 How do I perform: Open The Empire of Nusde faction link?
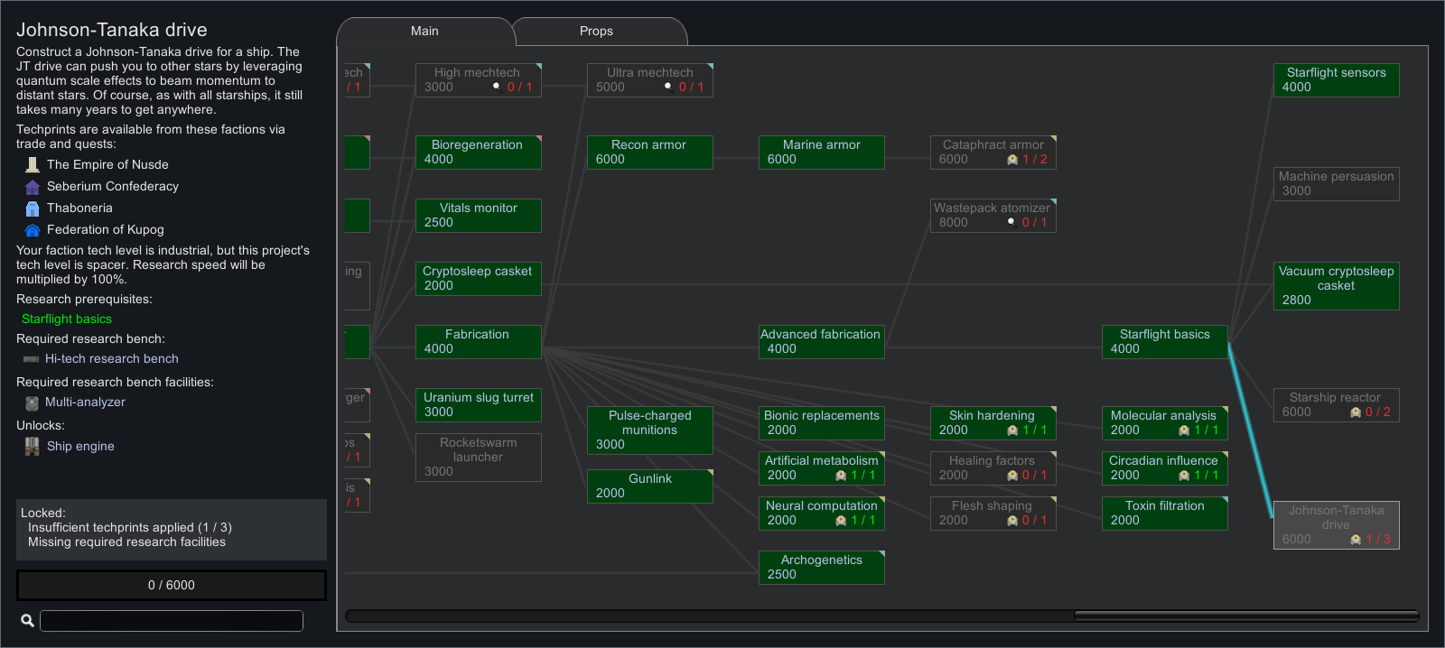tap(107, 164)
